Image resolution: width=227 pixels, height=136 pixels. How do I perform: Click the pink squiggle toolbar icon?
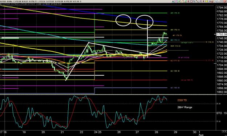tap(176, 1)
